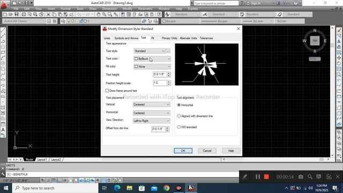Viewport: 343px width, 193px height.
Task: Click the AutoCAD application menu logo
Action: [x=4, y=4]
